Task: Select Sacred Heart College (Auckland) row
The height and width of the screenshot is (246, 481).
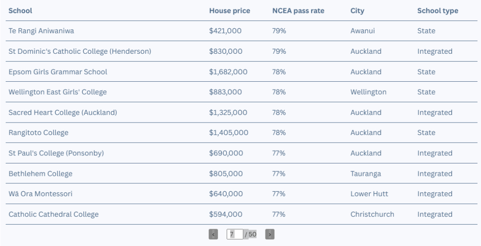Action: tap(241, 113)
